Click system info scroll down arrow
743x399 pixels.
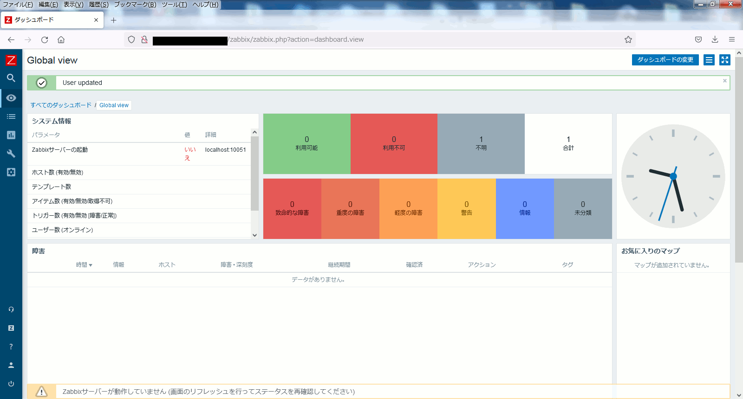(254, 235)
